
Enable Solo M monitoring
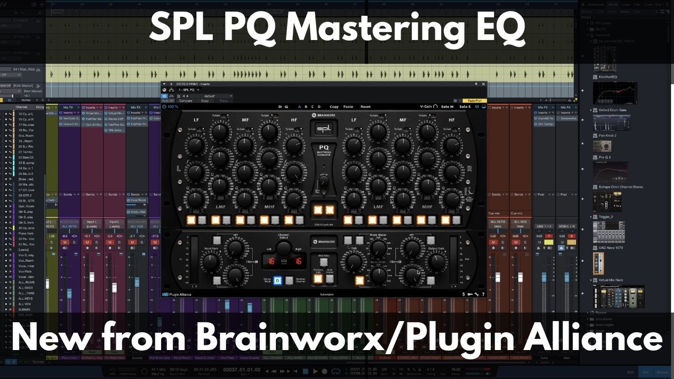point(448,107)
